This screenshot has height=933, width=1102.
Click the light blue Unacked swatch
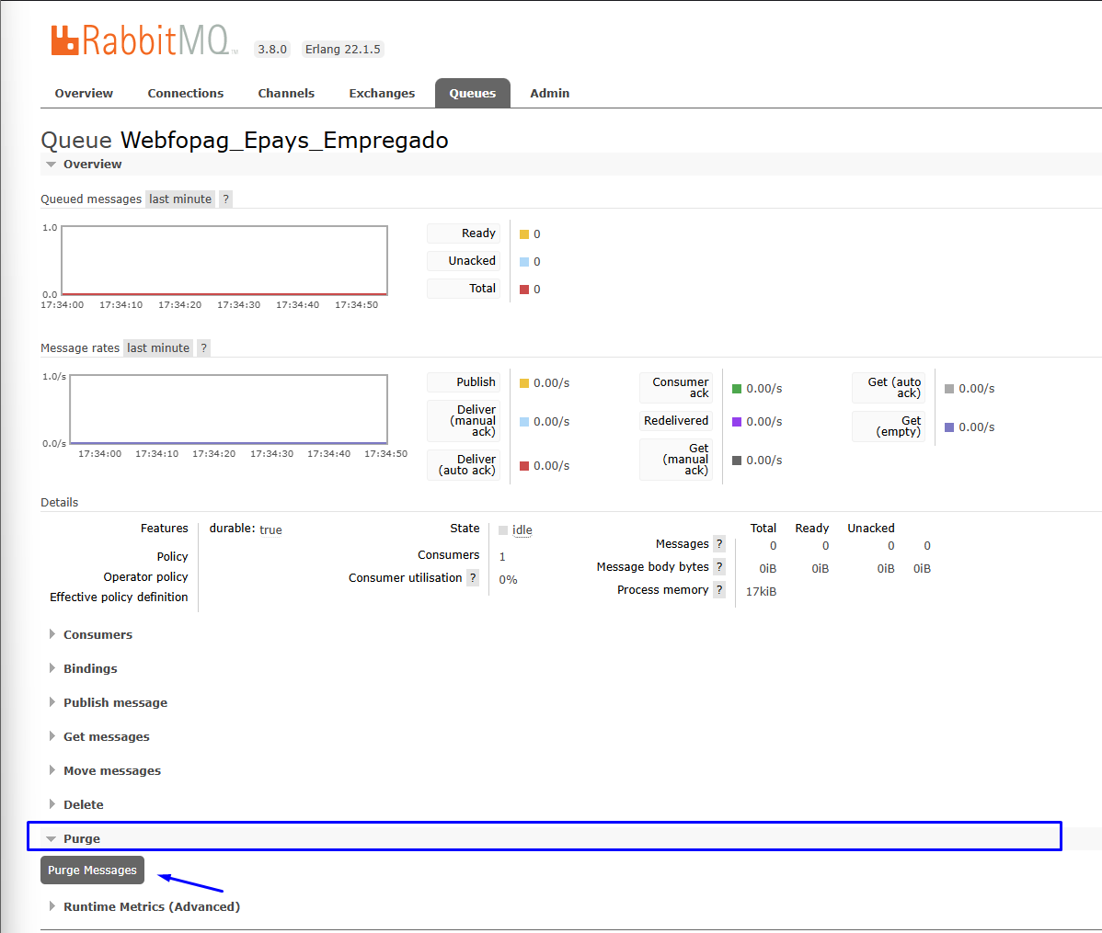pos(524,262)
